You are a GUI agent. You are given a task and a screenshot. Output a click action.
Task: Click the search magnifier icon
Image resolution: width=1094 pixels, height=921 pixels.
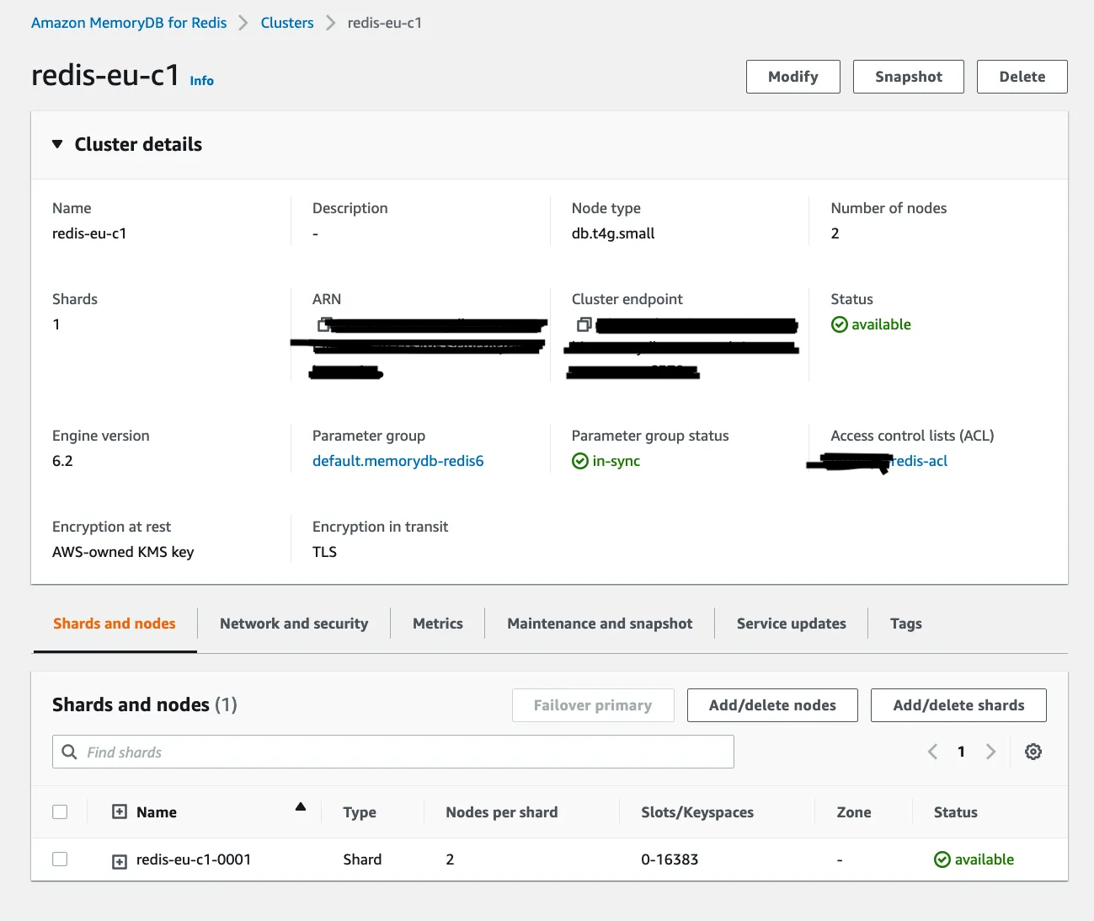70,752
